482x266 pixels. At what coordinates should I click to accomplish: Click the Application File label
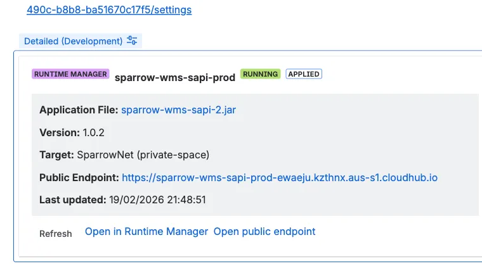point(79,110)
